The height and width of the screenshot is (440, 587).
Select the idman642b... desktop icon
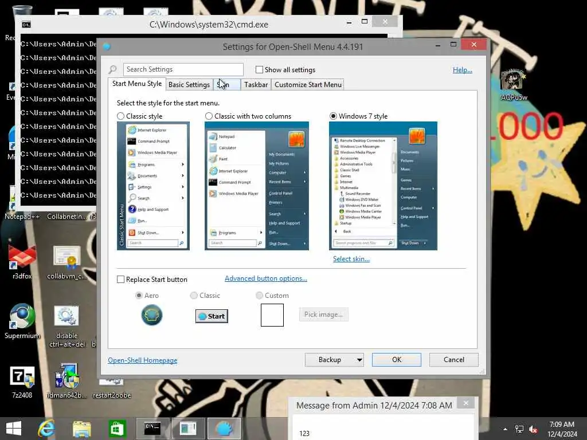point(66,381)
